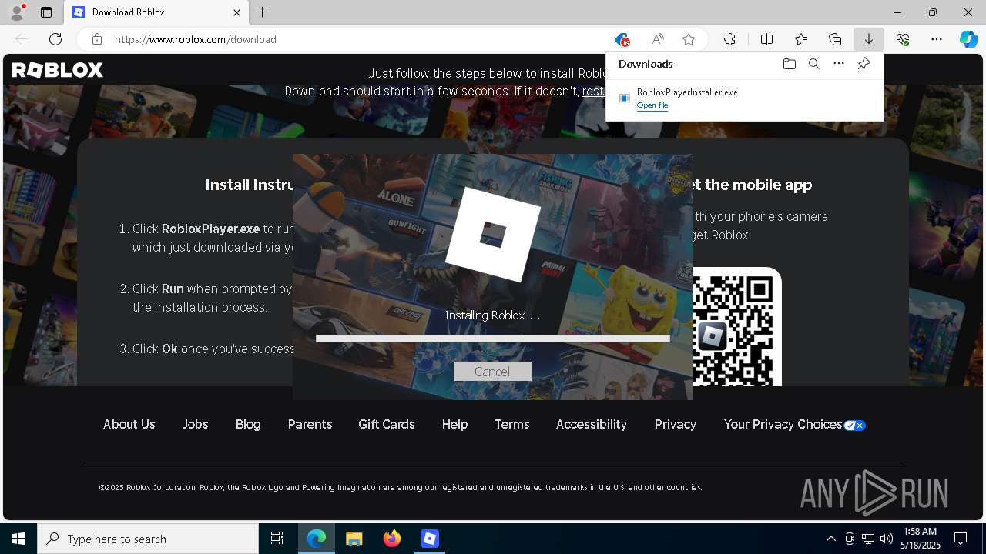This screenshot has height=554, width=986.
Task: Open the notification center icon
Action: click(x=961, y=539)
